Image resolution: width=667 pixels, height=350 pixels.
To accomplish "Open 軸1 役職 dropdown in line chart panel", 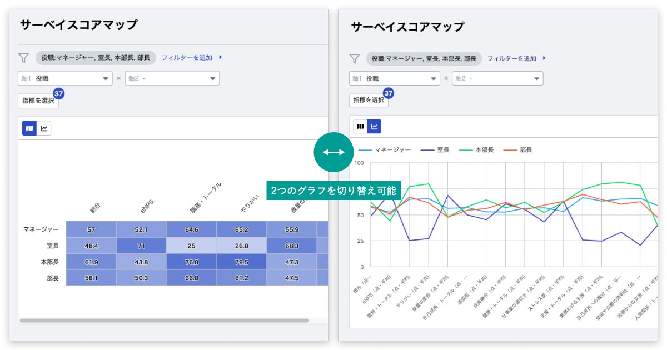I will click(395, 78).
